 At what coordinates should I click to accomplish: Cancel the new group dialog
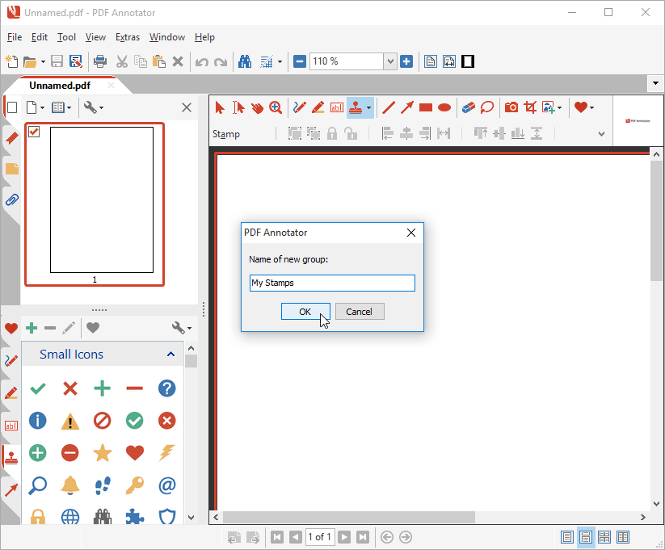click(359, 312)
